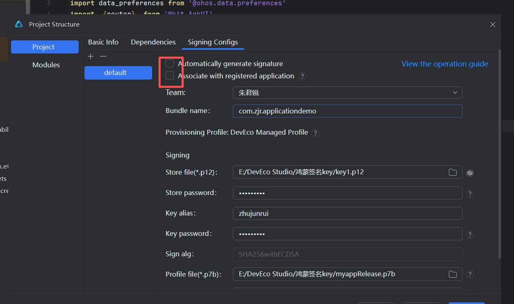
Task: Check Associate with registered application
Action: coord(170,76)
